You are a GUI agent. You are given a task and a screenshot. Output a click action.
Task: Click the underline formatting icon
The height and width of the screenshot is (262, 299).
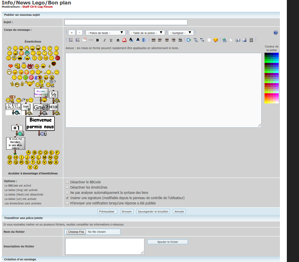(x=111, y=40)
